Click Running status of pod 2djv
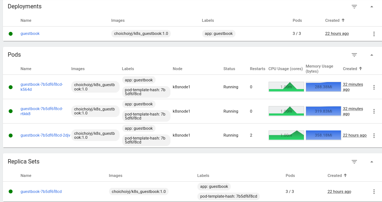 coord(231,135)
